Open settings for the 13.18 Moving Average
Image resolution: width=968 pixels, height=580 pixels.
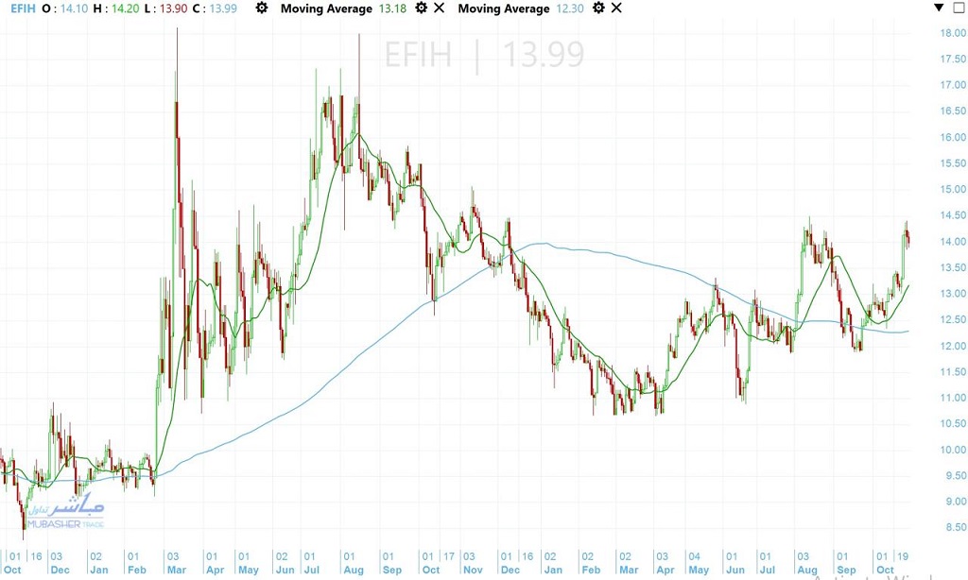click(422, 9)
